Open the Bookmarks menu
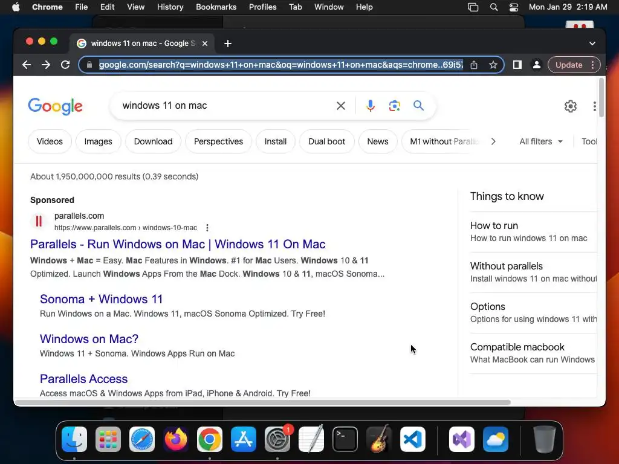The height and width of the screenshot is (464, 619). point(216,7)
